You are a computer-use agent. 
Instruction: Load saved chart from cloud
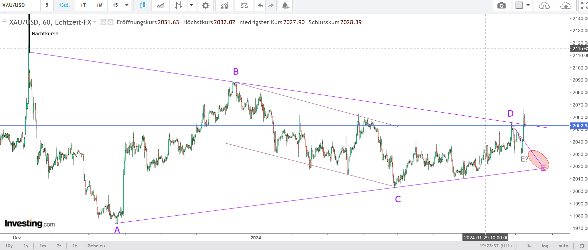coord(544,6)
